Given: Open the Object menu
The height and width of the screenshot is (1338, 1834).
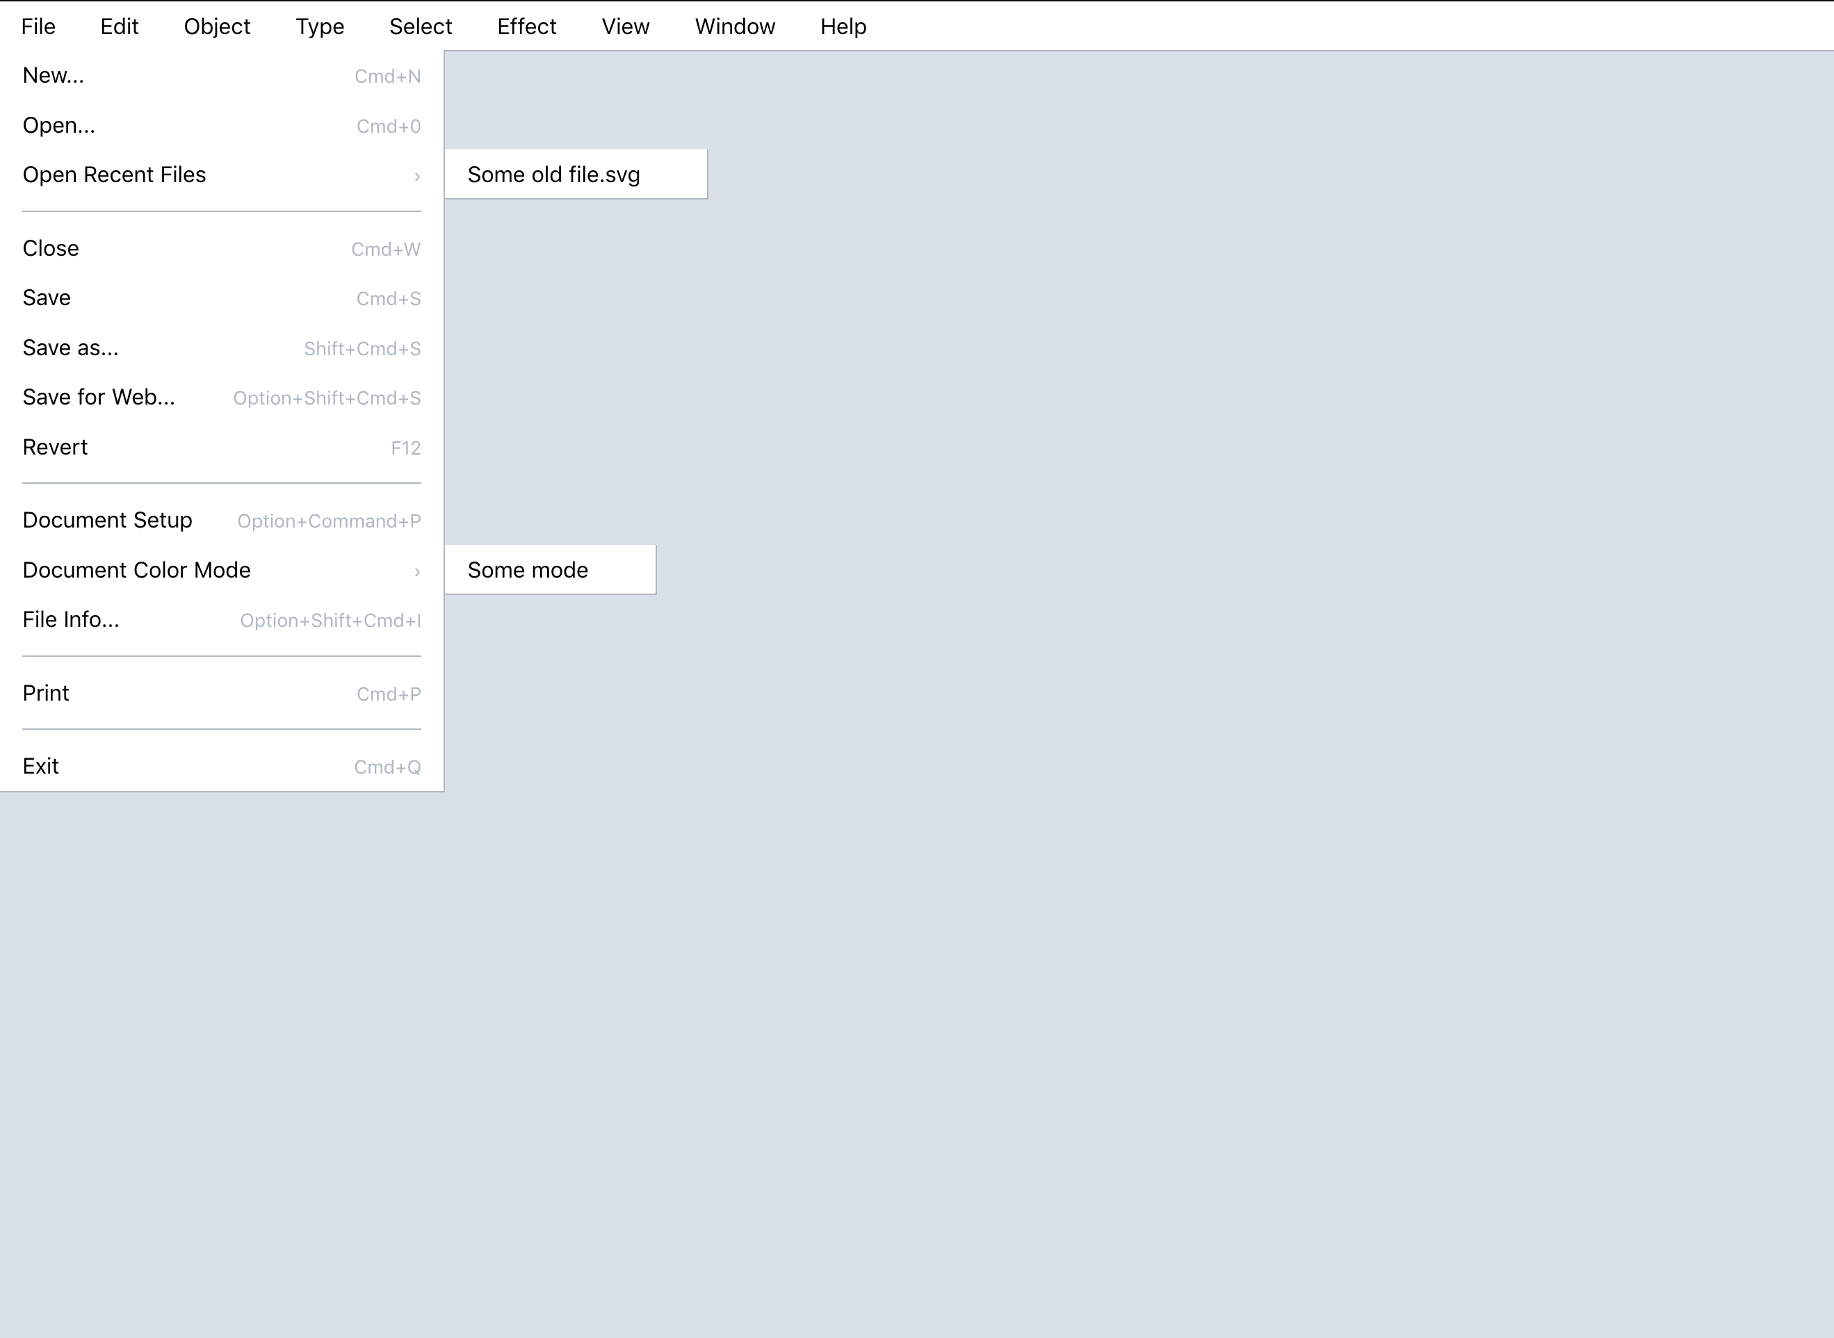Looking at the screenshot, I should (217, 26).
